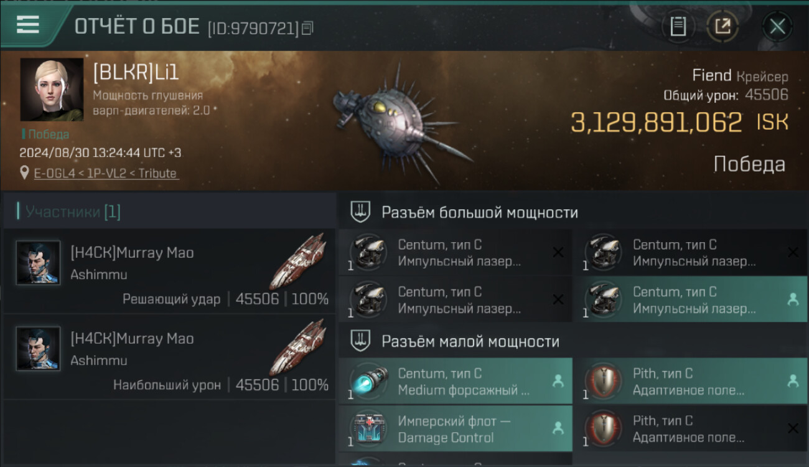This screenshot has height=467, width=809.
Task: Click the X mark on first Centum laser
Action: point(558,252)
